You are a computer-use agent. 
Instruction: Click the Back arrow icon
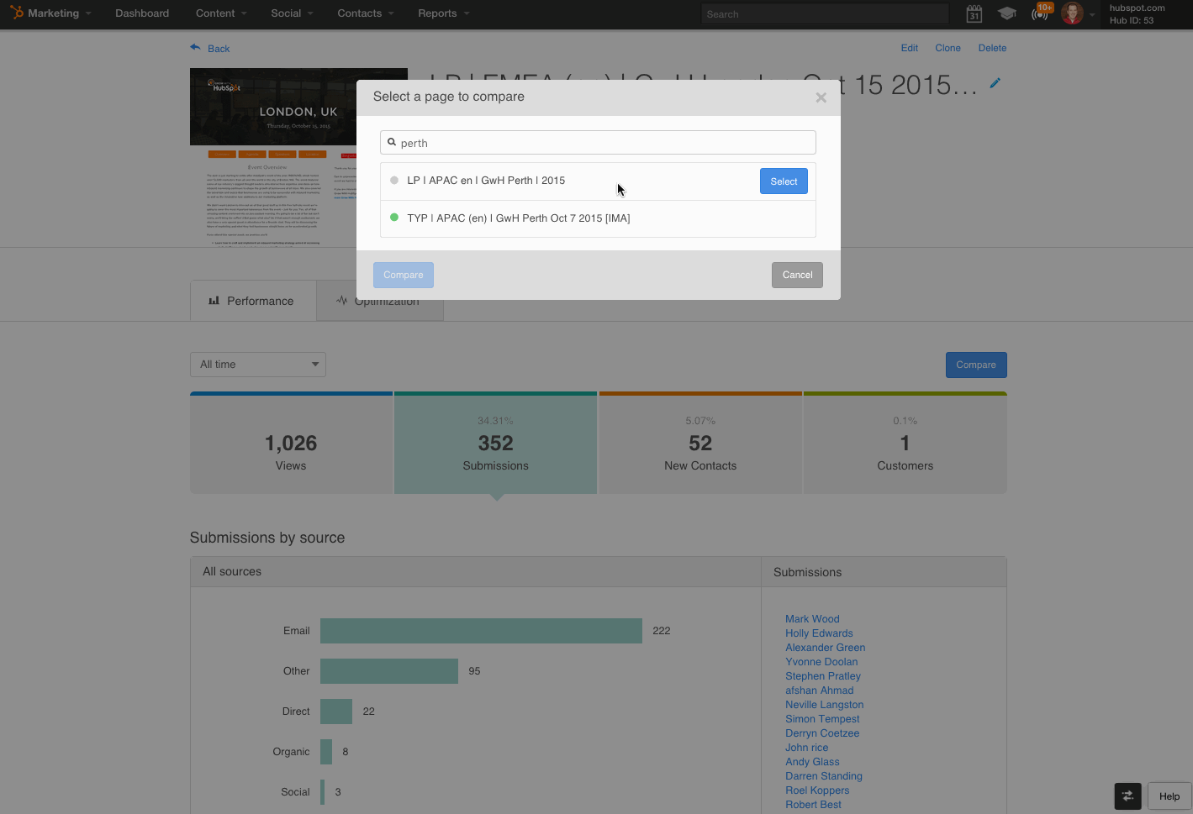[196, 48]
